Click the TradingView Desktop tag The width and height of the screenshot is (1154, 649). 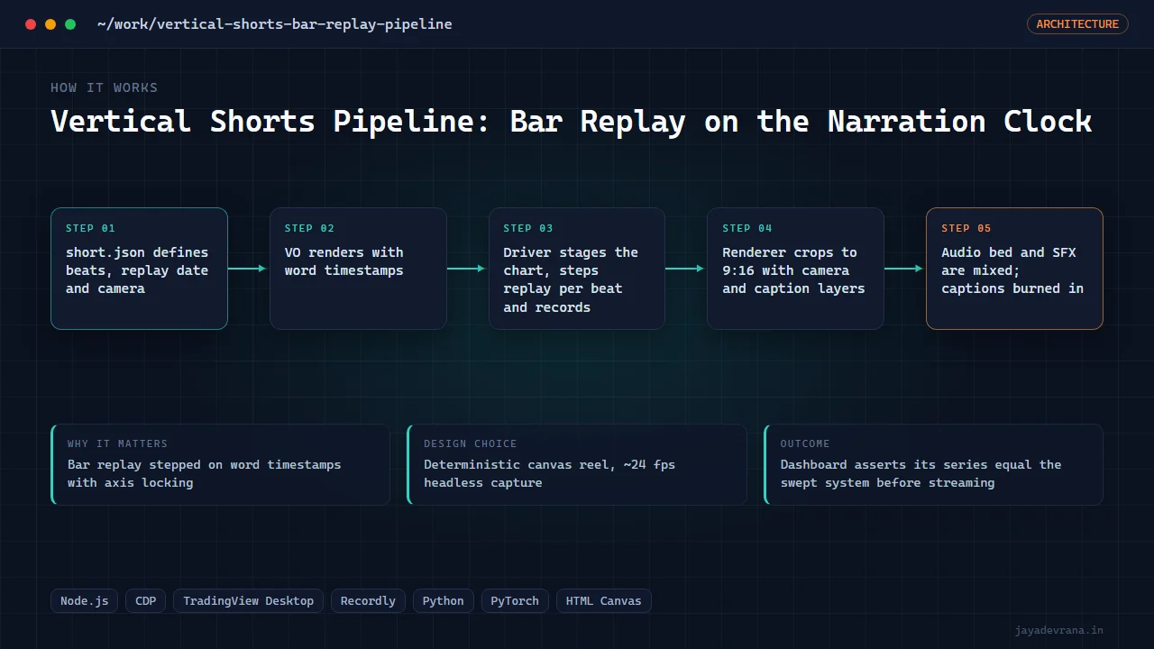pyautogui.click(x=248, y=600)
